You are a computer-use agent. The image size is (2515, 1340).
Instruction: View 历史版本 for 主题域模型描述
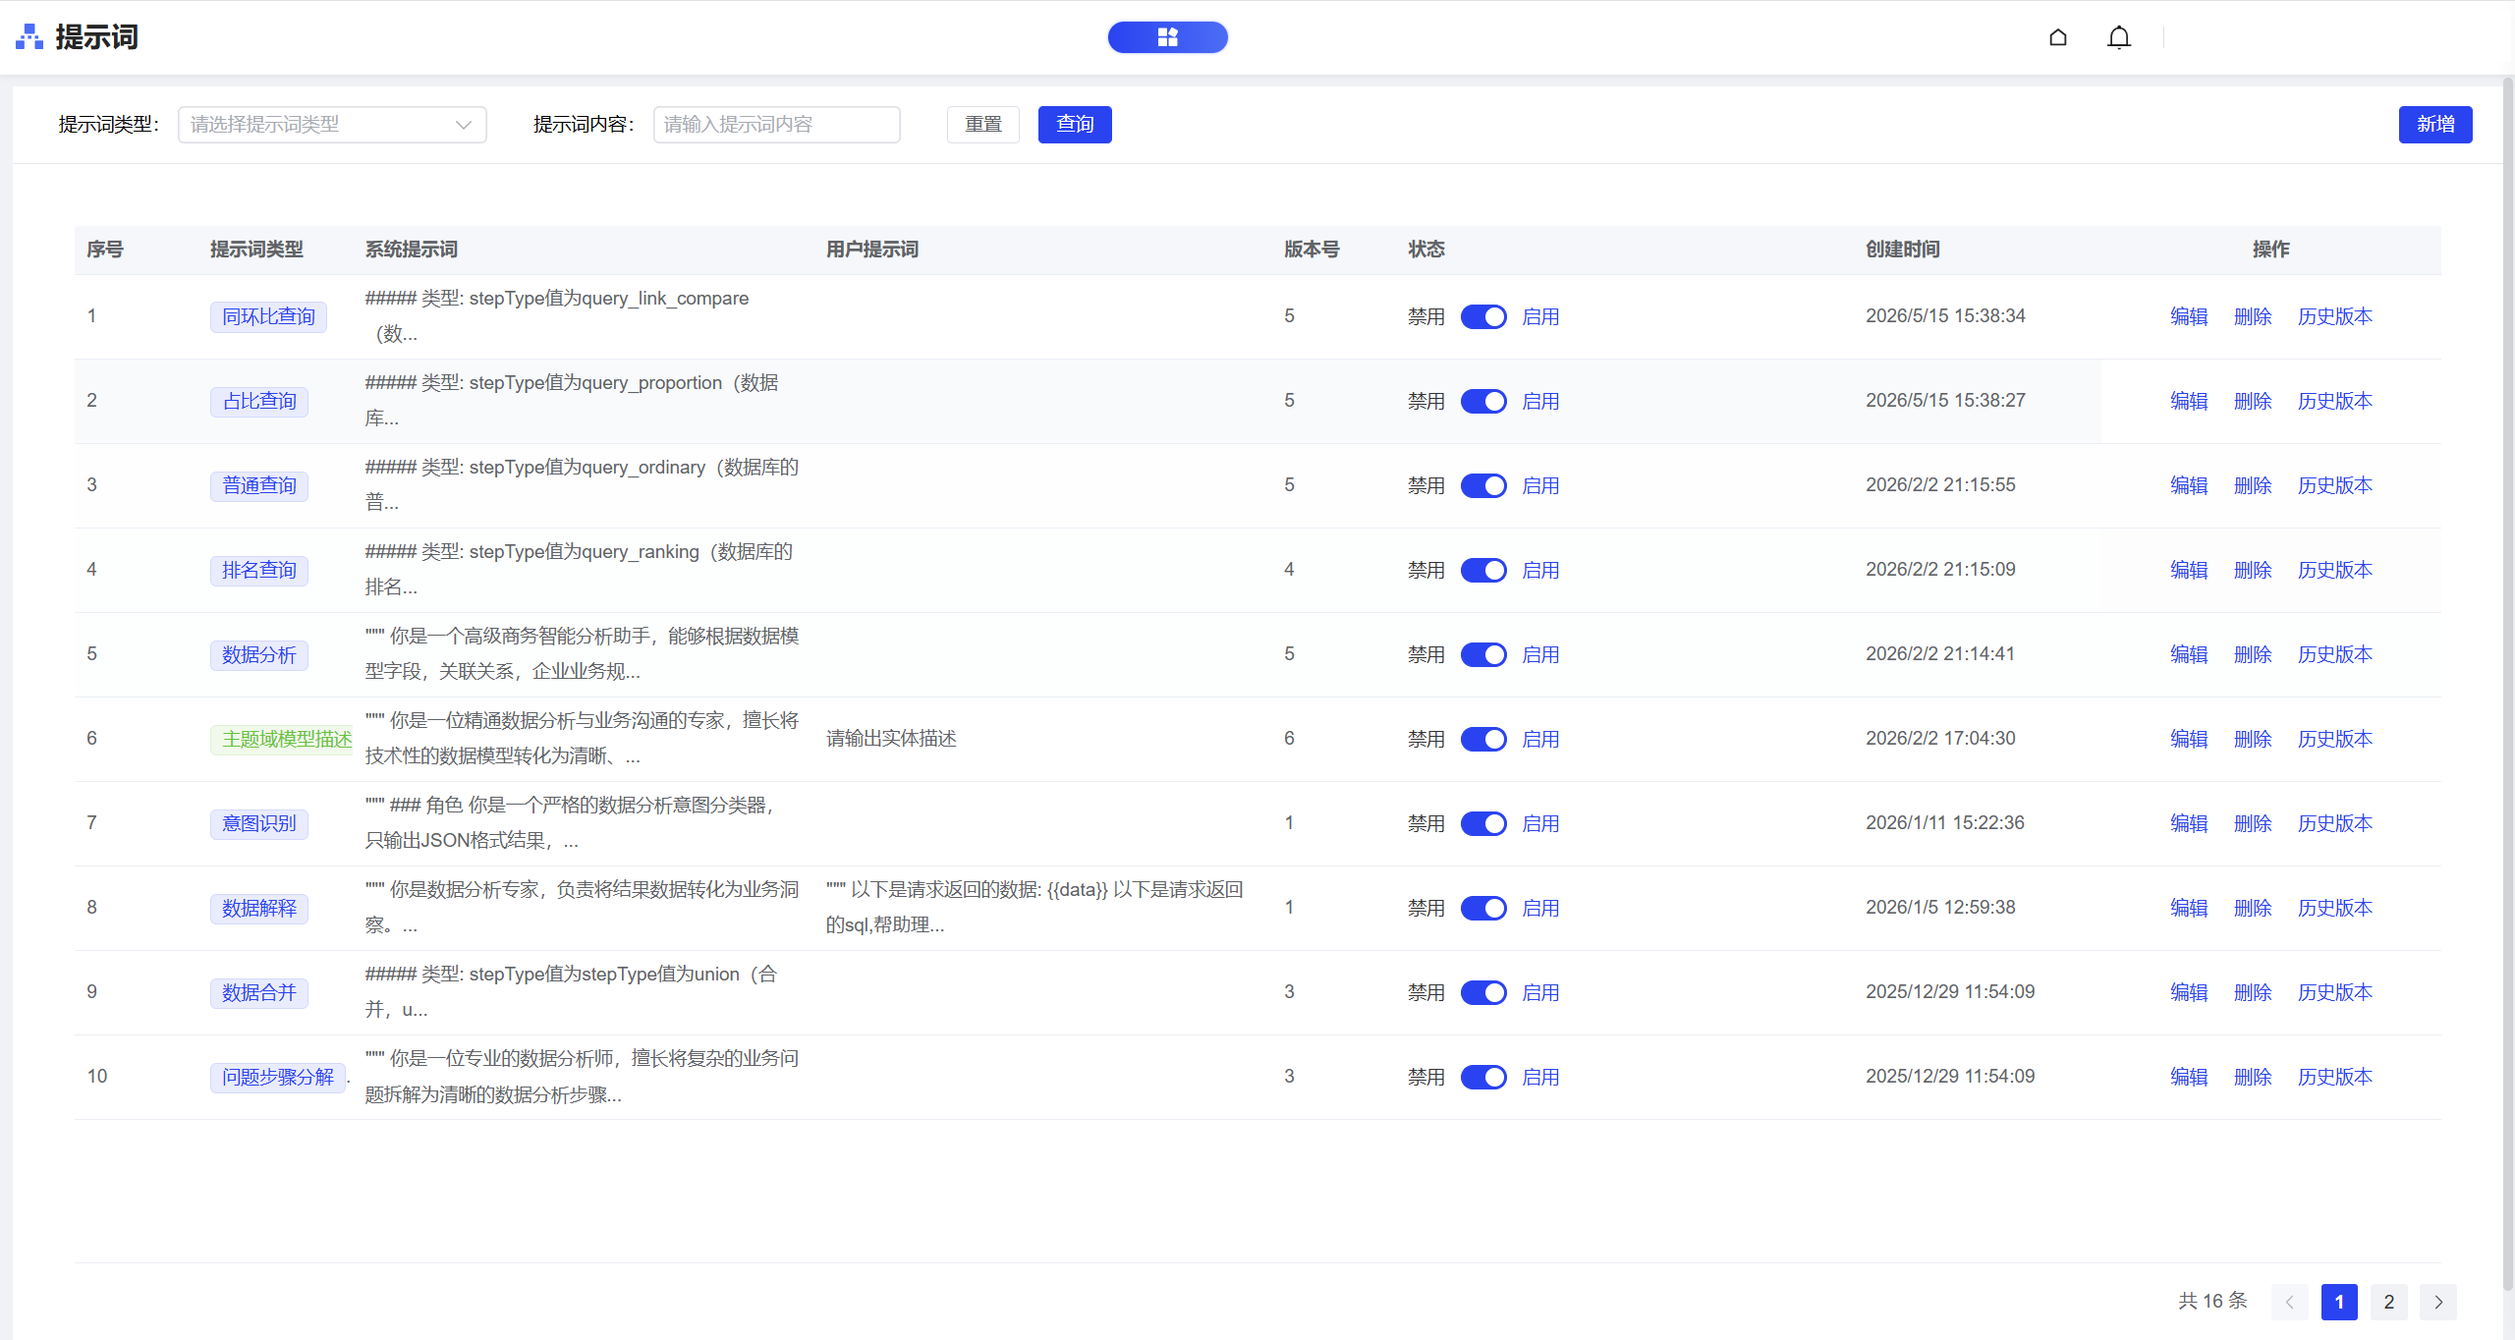click(x=2335, y=739)
